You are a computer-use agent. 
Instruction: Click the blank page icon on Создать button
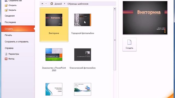[129, 42]
